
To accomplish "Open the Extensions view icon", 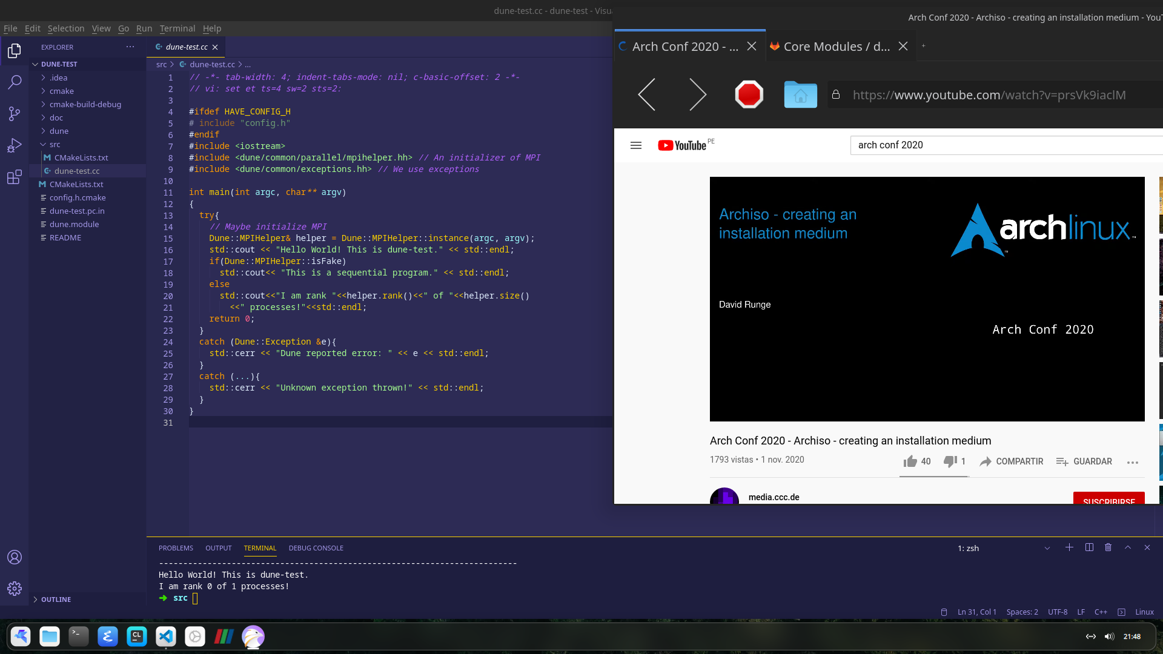I will 15,177.
